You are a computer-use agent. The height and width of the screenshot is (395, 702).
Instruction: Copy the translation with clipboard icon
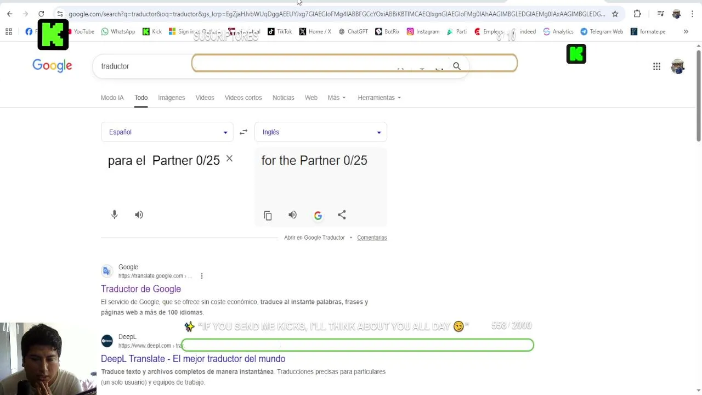(268, 215)
